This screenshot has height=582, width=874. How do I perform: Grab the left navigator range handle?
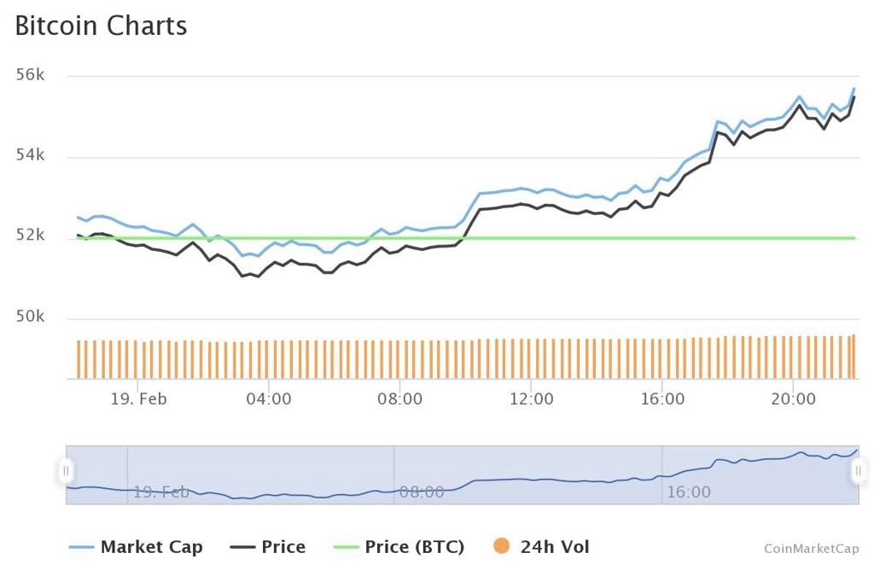pos(66,471)
